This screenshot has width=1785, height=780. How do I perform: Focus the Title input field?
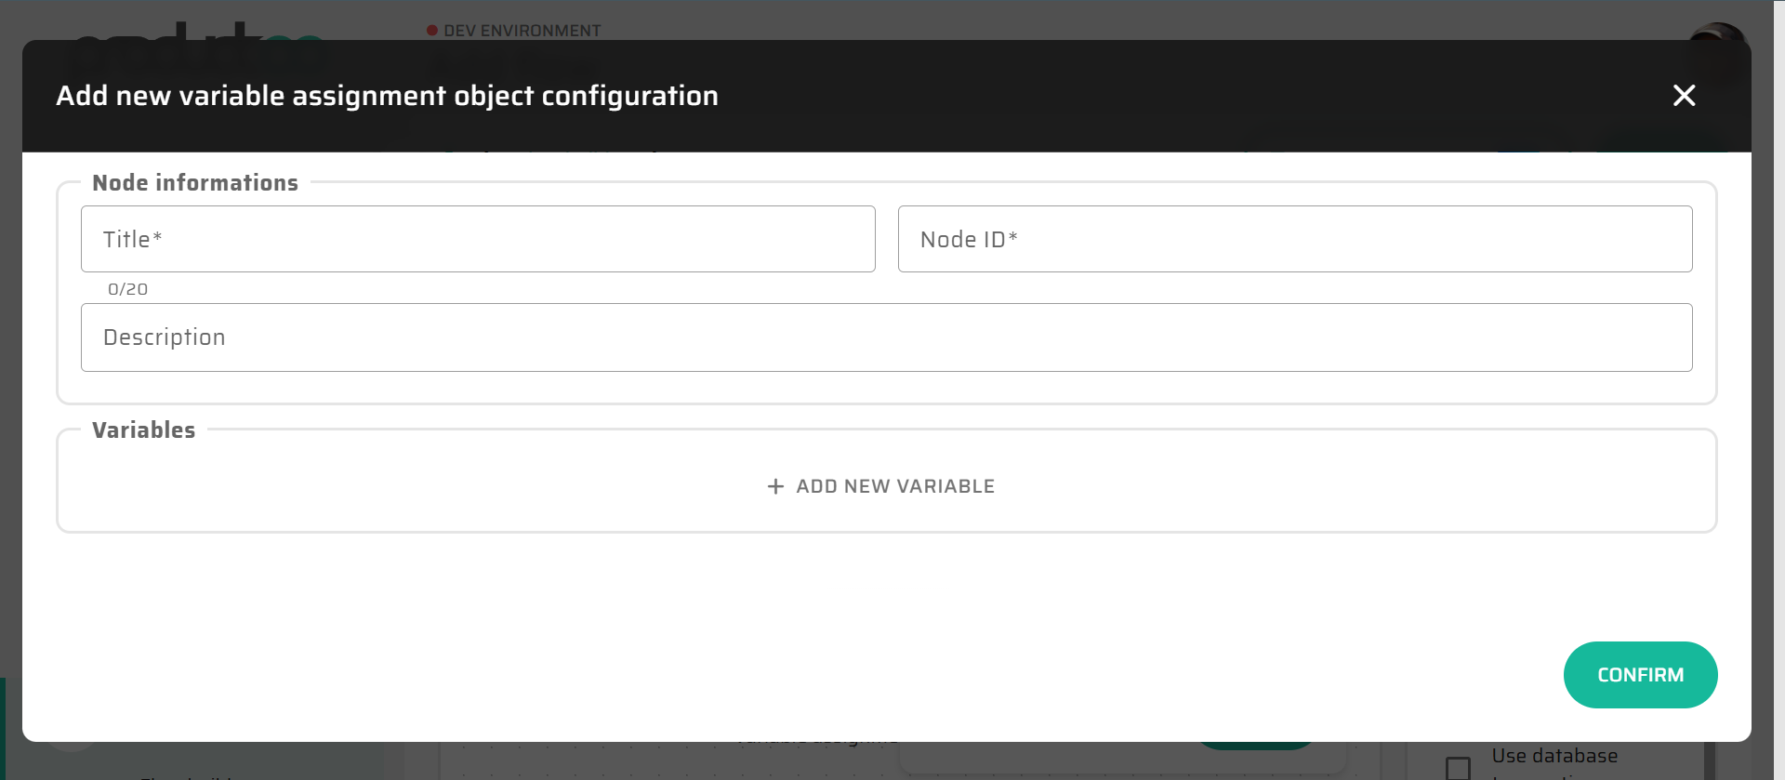click(x=478, y=239)
